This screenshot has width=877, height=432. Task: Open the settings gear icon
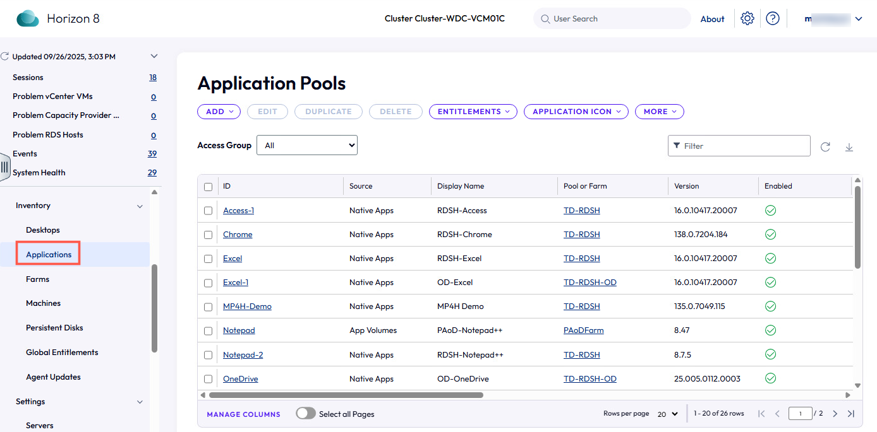(x=747, y=19)
